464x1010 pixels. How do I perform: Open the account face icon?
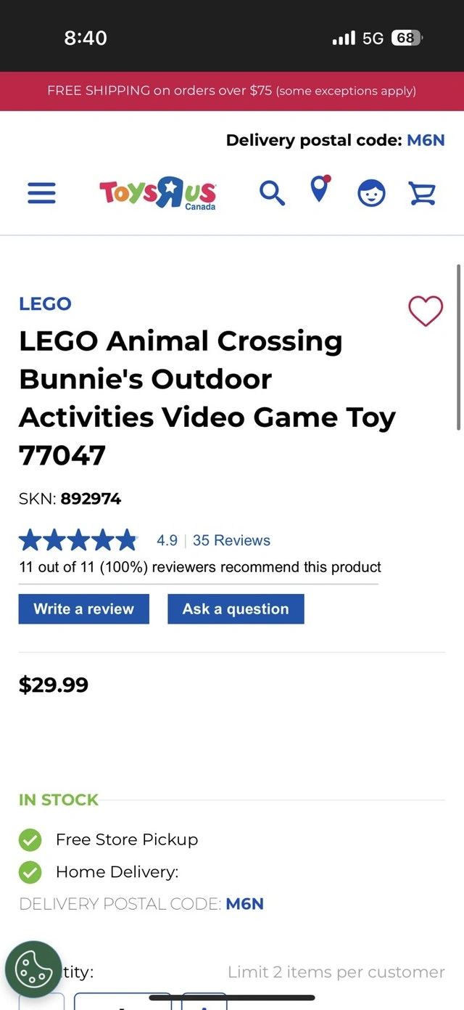[371, 193]
